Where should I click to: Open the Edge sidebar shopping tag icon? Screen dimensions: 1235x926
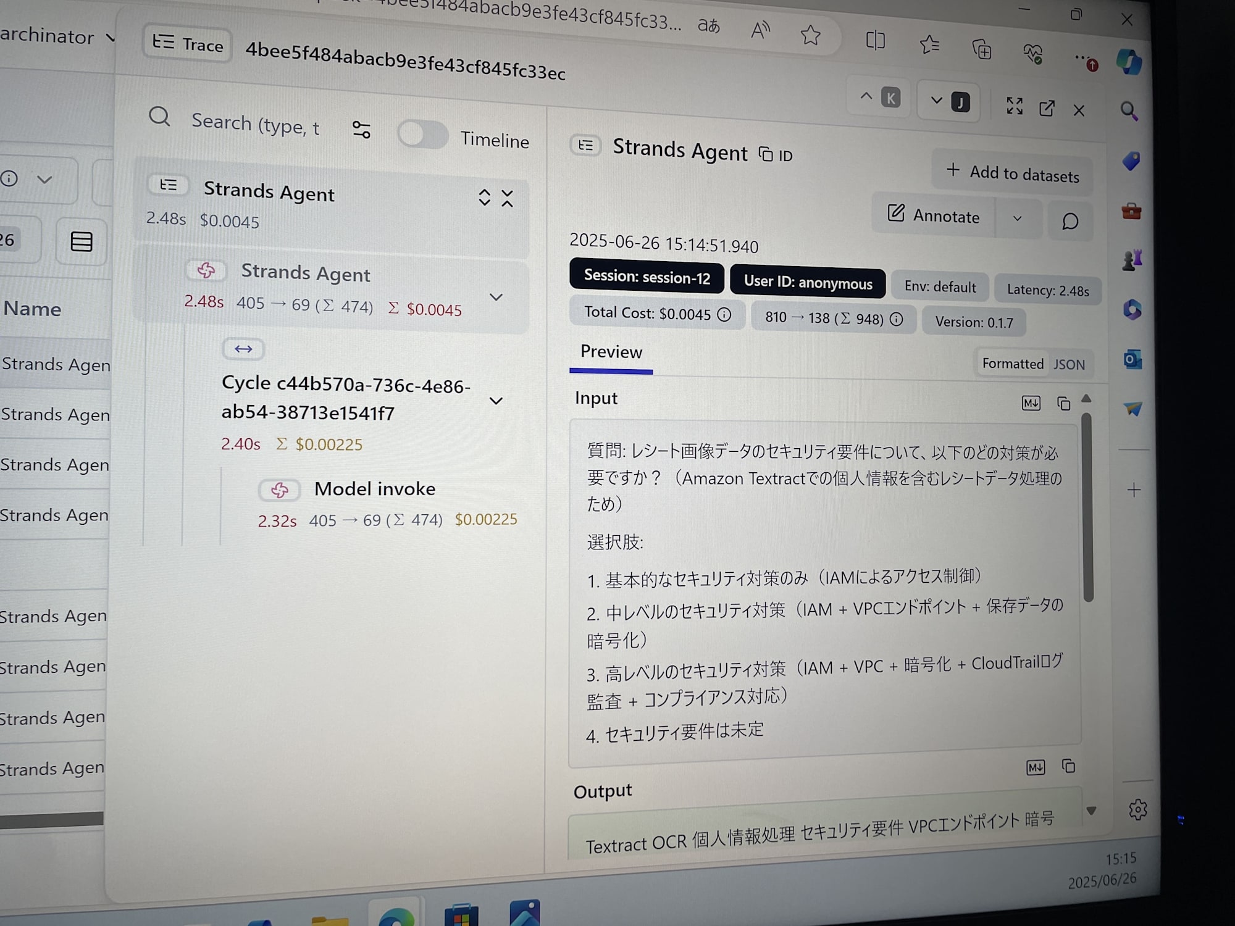click(x=1131, y=161)
